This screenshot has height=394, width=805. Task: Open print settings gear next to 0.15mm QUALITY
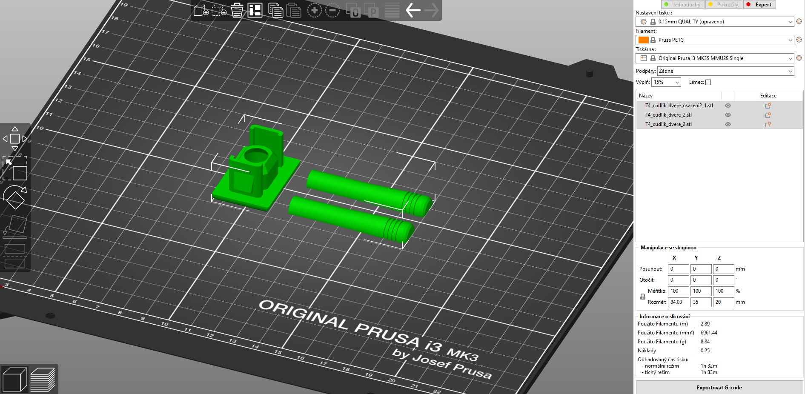point(799,21)
